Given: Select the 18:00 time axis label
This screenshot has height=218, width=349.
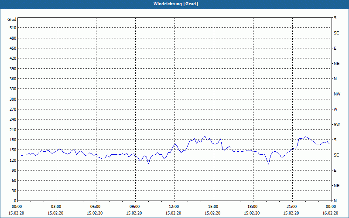Looking at the screenshot, I should (x=253, y=207).
